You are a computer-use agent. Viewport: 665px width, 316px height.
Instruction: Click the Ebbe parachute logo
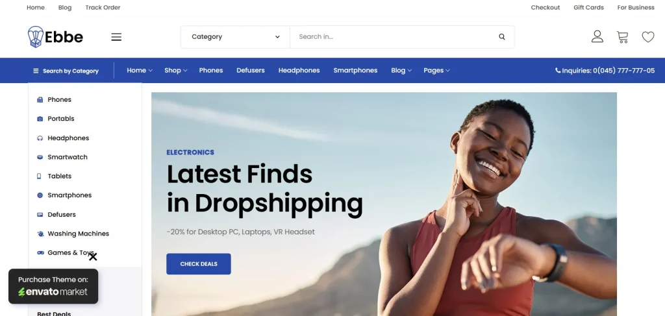[x=55, y=37]
